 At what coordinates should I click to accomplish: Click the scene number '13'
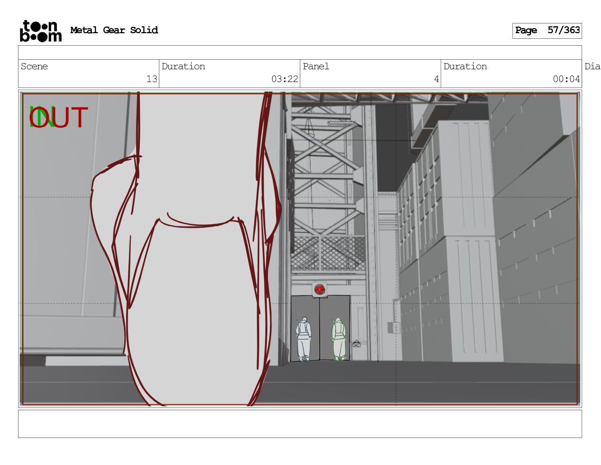(x=152, y=79)
